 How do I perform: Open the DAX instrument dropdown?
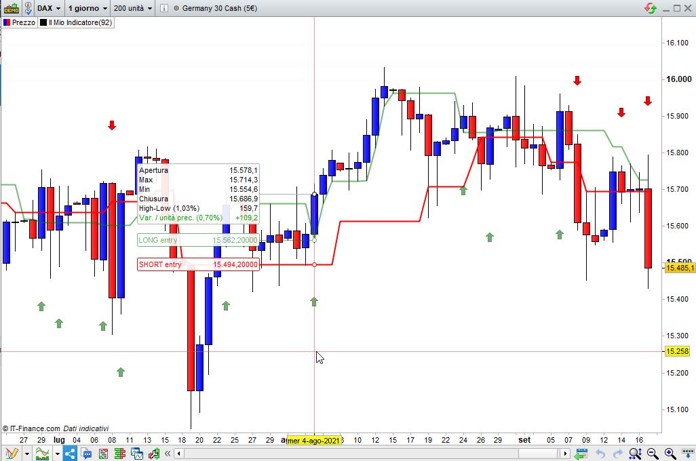(49, 8)
